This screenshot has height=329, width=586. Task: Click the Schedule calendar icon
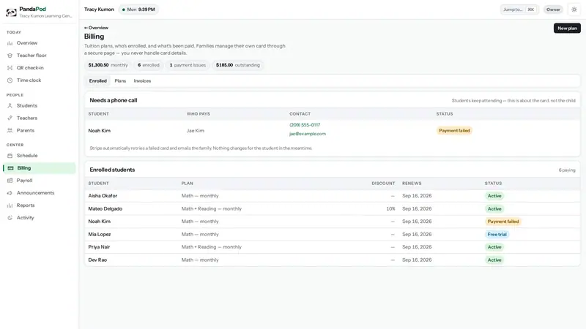[x=10, y=156]
